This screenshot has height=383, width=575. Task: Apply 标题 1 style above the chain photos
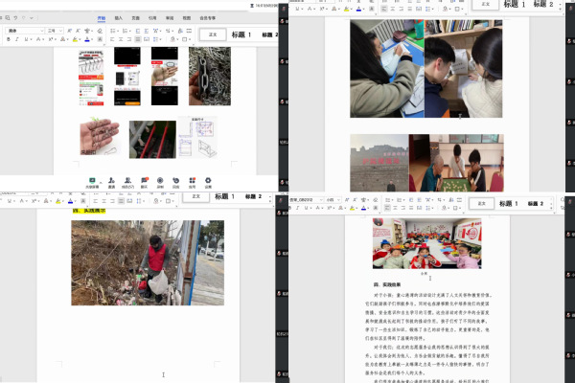click(240, 34)
